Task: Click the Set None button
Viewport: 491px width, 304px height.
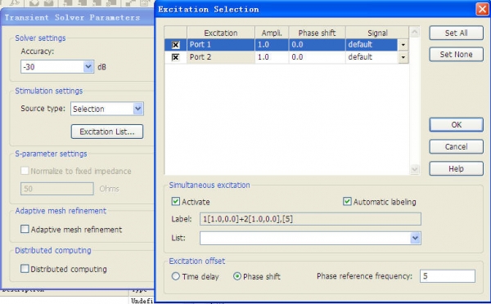Action: click(x=457, y=55)
